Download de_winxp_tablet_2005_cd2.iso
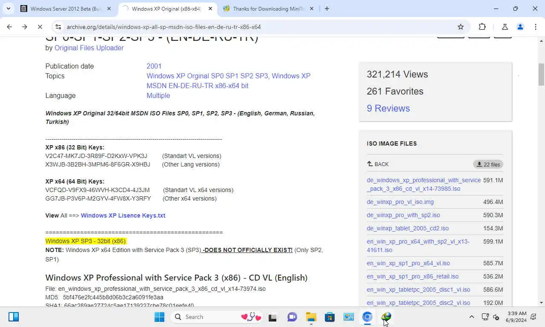The image size is (545, 327). click(x=407, y=228)
